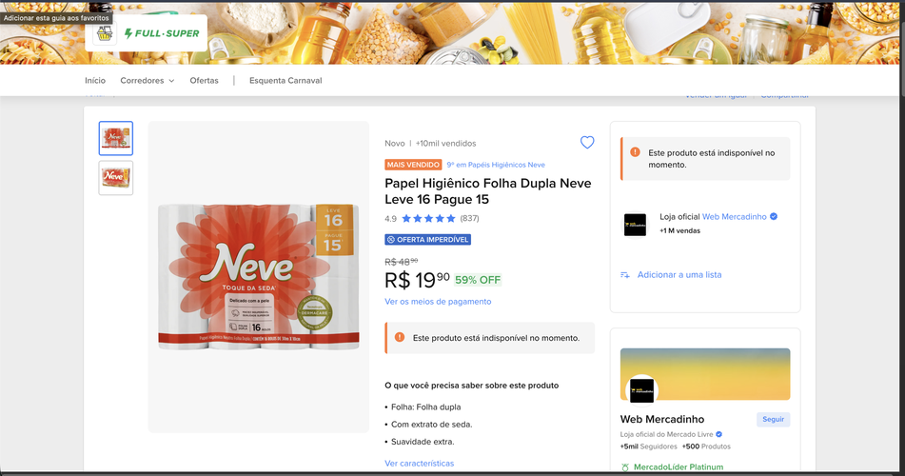This screenshot has height=476, width=905.
Task: Open Ver os meios de pagamento link
Action: pyautogui.click(x=438, y=302)
